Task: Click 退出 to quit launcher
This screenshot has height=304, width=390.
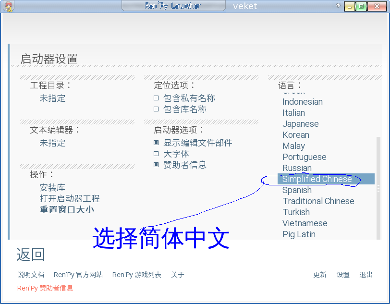Action: (366, 275)
